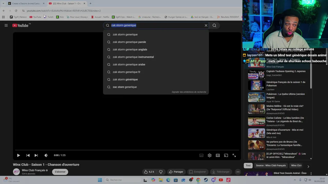The height and width of the screenshot is (184, 328).
Task: Close the Winx Club YouTube tab
Action: coord(84,4)
